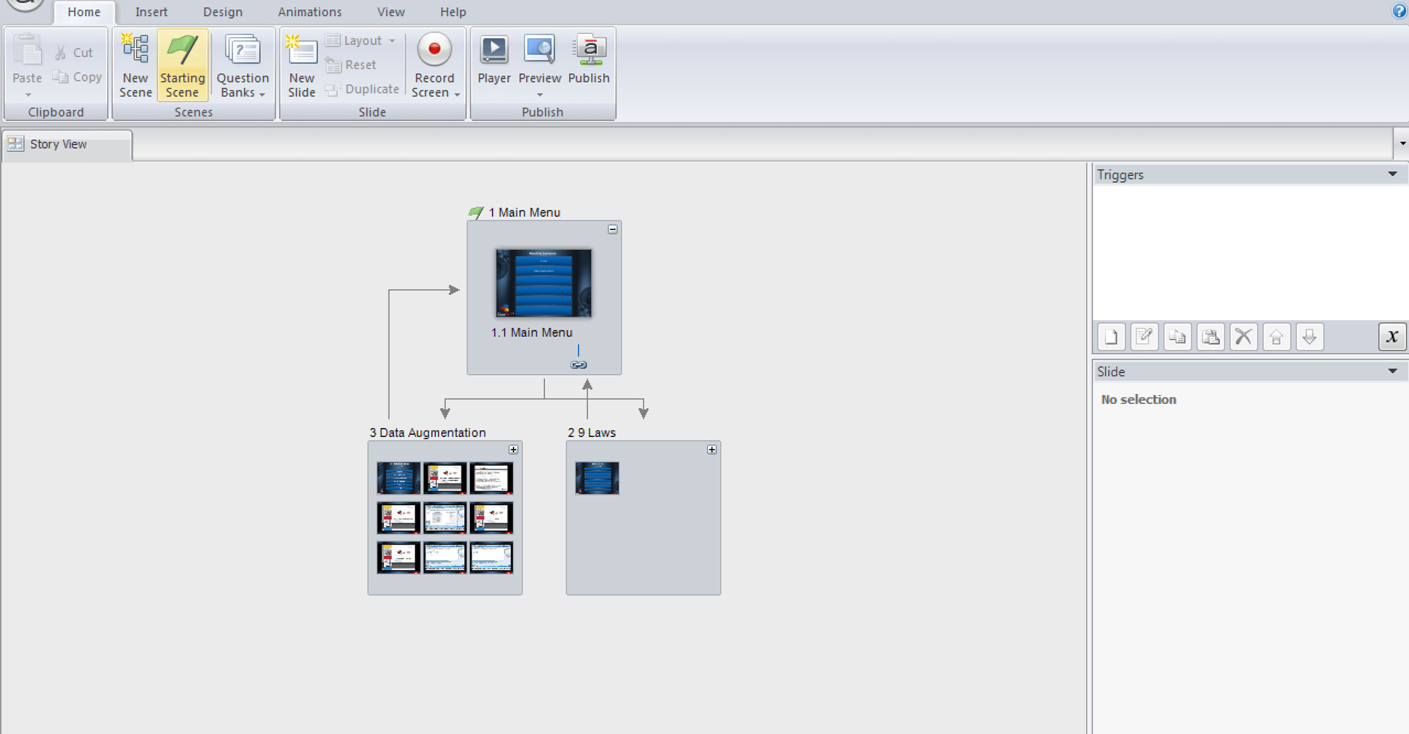Viewport: 1409px width, 734px height.
Task: Move trigger down with arrow icon
Action: 1309,336
